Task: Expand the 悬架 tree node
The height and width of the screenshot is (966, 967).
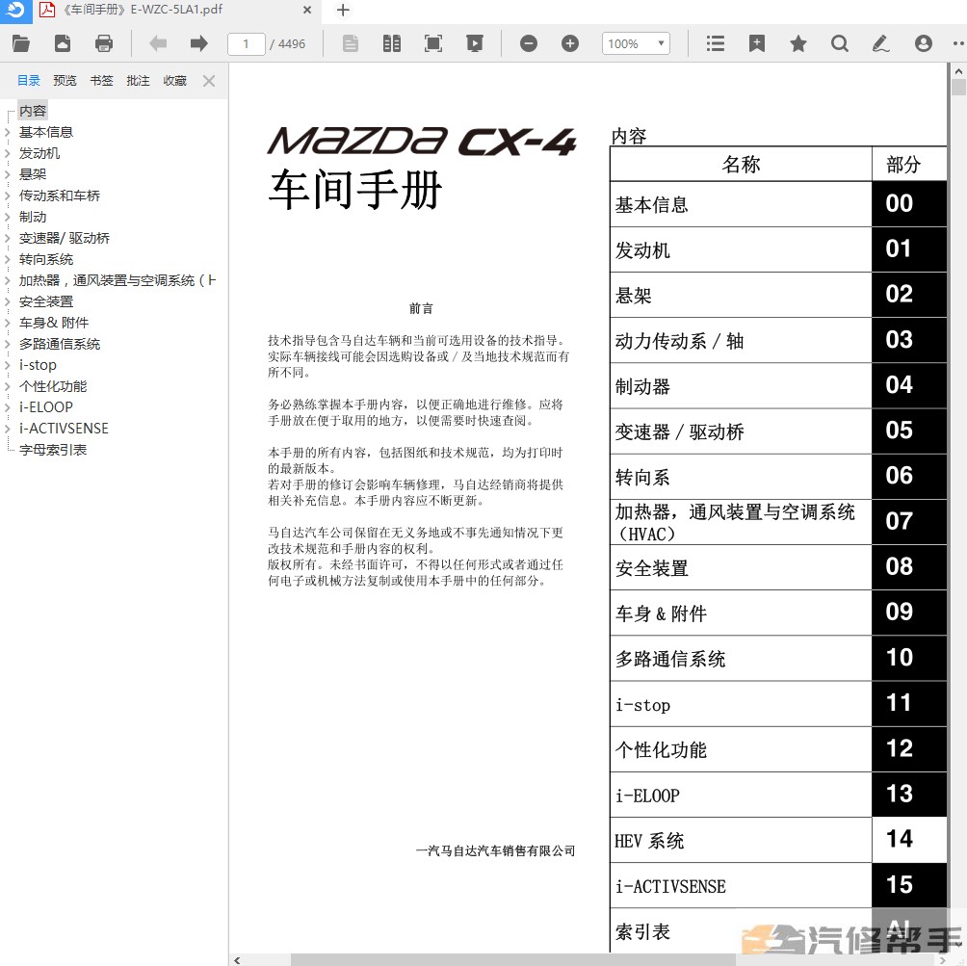Action: [x=8, y=174]
